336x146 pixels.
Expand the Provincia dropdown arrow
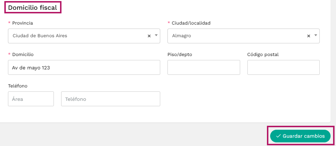(x=156, y=35)
